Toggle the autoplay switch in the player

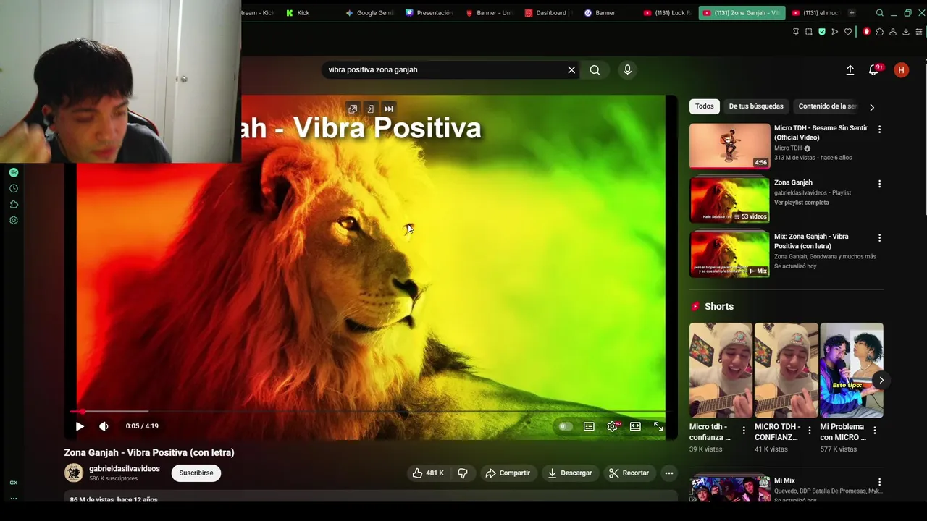coord(566,426)
